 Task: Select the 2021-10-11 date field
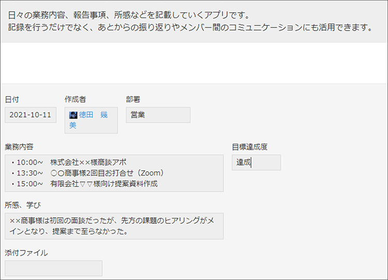[31, 115]
